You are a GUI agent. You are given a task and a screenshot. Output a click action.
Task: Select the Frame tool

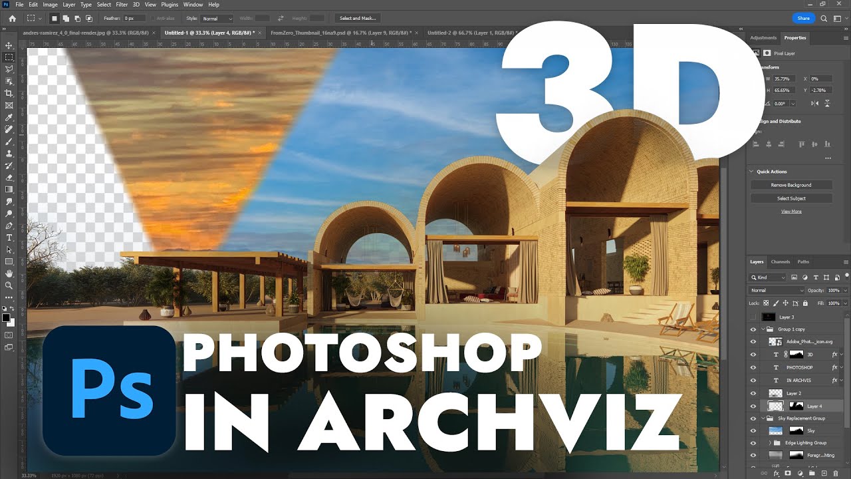tap(9, 105)
